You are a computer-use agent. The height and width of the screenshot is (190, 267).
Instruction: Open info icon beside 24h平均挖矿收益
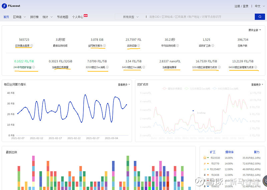(34, 67)
